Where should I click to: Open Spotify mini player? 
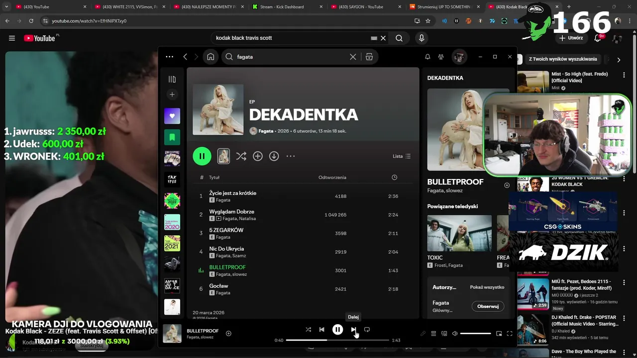[x=499, y=334]
